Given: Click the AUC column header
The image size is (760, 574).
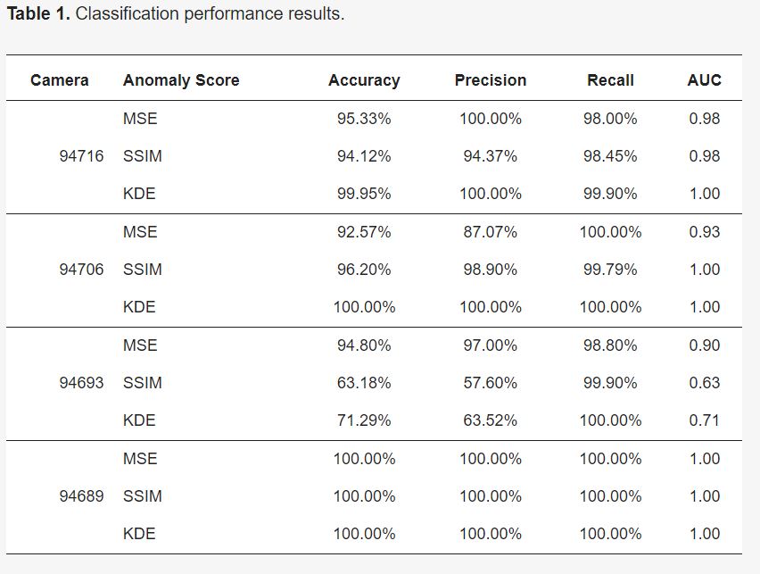Looking at the screenshot, I should coord(704,80).
